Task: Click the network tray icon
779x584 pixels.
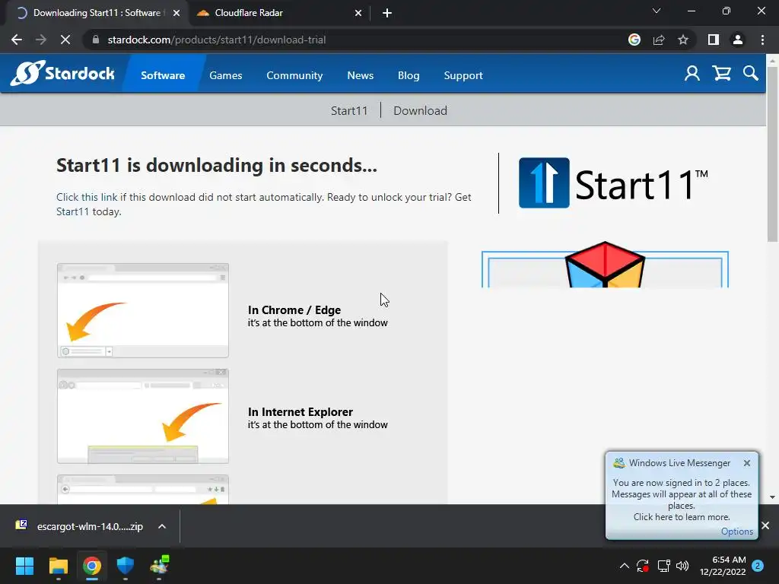Action: click(x=663, y=566)
